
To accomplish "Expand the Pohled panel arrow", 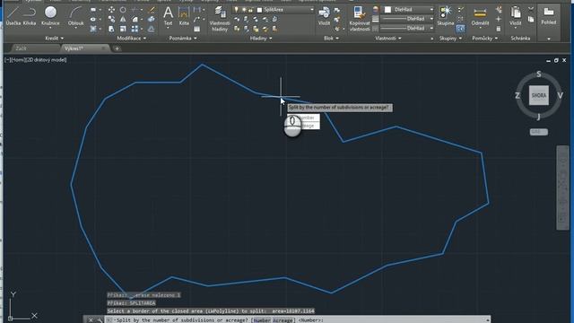I will tap(548, 39).
